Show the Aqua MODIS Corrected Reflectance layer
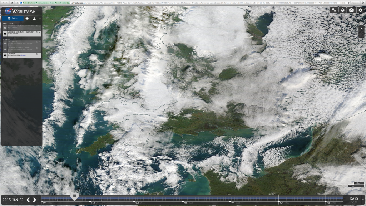366x206 pixels. 5,28
